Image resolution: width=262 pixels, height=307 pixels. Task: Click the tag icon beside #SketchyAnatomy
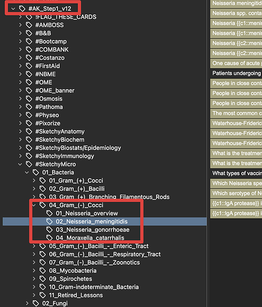point(29,131)
